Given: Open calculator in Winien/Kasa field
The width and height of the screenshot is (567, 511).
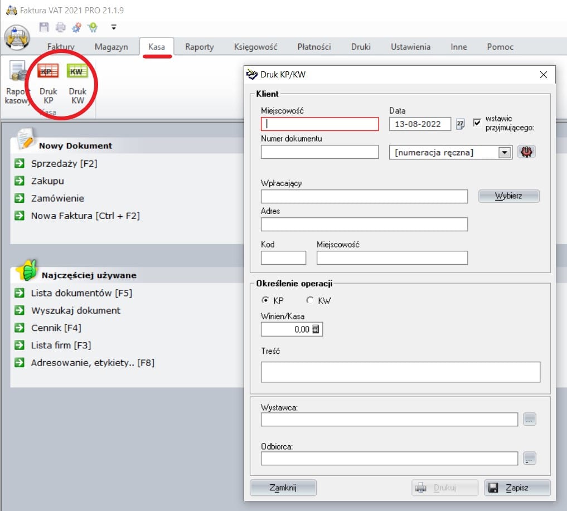Looking at the screenshot, I should click(x=316, y=329).
